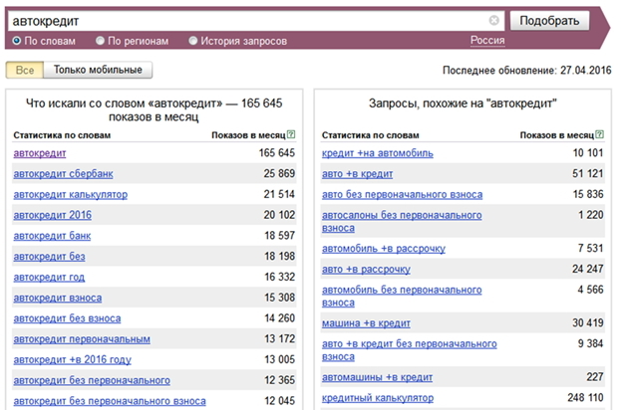
Task: Click the value '18 597'
Action: pos(280,236)
